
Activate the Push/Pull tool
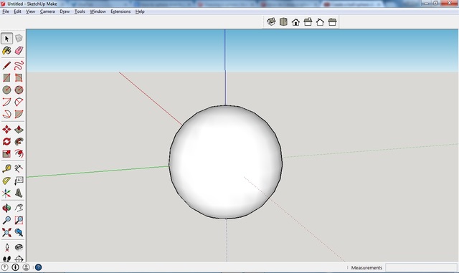19,129
